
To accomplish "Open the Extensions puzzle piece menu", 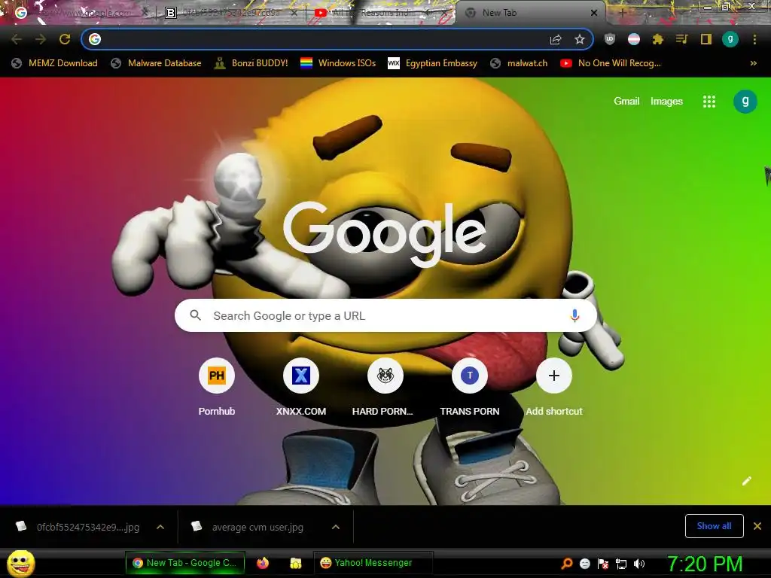I will [x=658, y=39].
